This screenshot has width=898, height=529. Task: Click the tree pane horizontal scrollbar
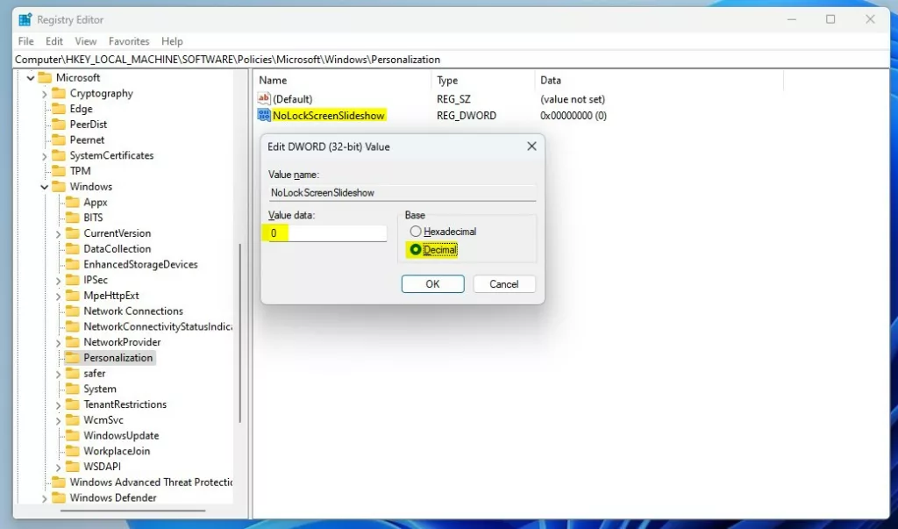pyautogui.click(x=133, y=510)
